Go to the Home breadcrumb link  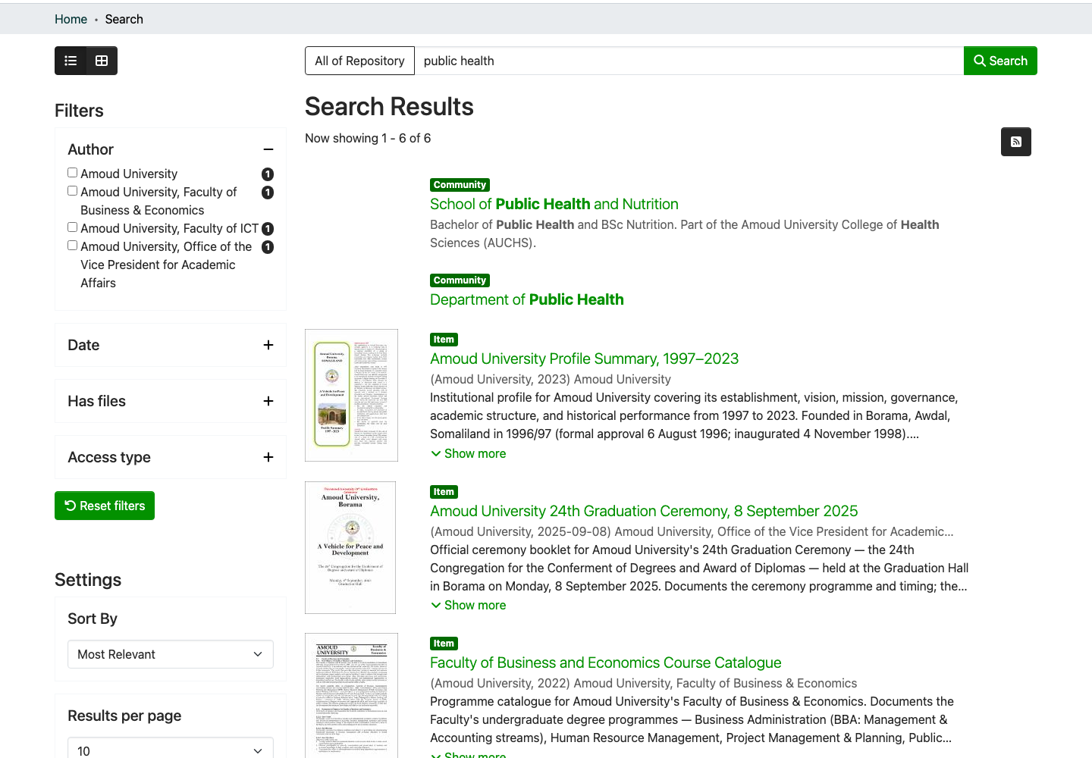click(71, 19)
